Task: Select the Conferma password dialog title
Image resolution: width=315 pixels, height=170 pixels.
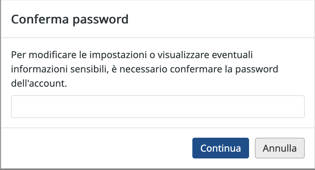Action: 70,19
